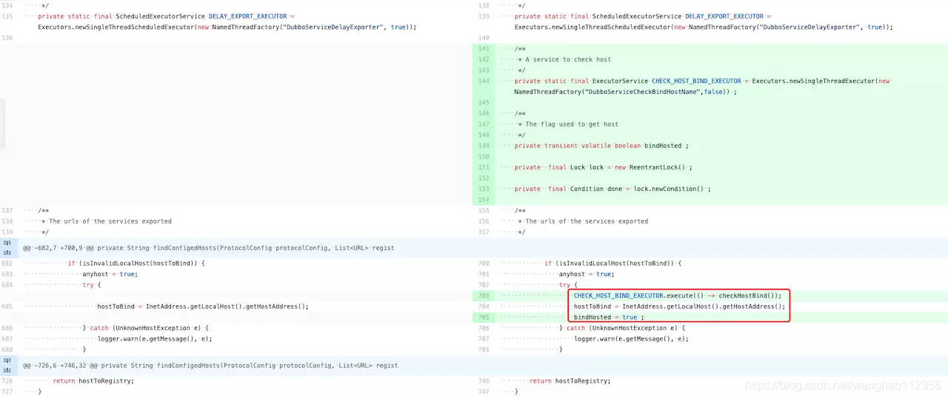948x399 pixels.
Task: Click 'lock.newCondition()' on line 153
Action: pos(669,189)
